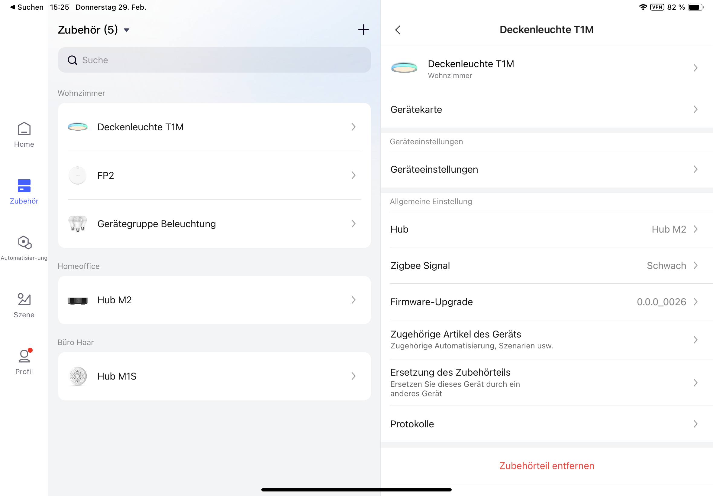Tap the plus icon to add accessory
The image size is (713, 496).
pyautogui.click(x=363, y=30)
